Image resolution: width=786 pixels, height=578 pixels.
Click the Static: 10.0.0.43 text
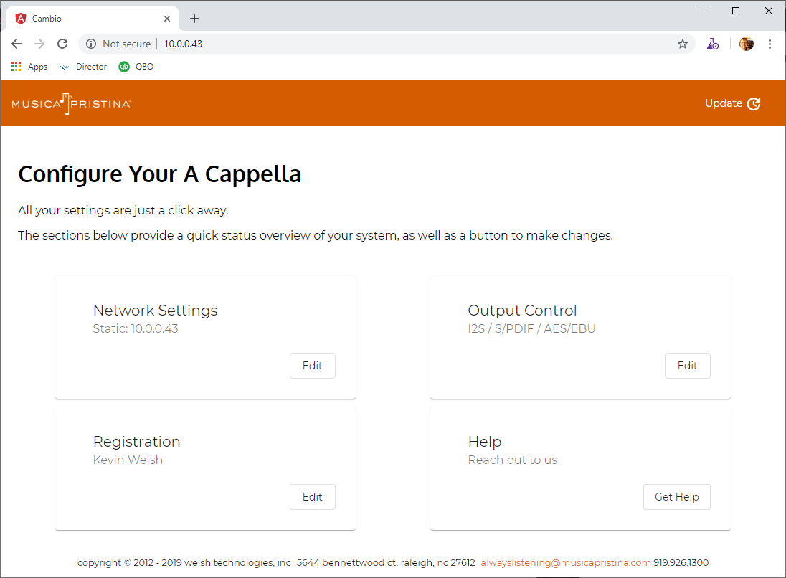[136, 328]
